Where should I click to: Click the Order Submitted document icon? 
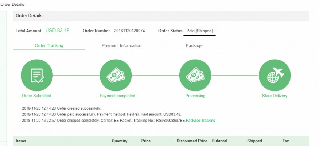tap(37, 76)
